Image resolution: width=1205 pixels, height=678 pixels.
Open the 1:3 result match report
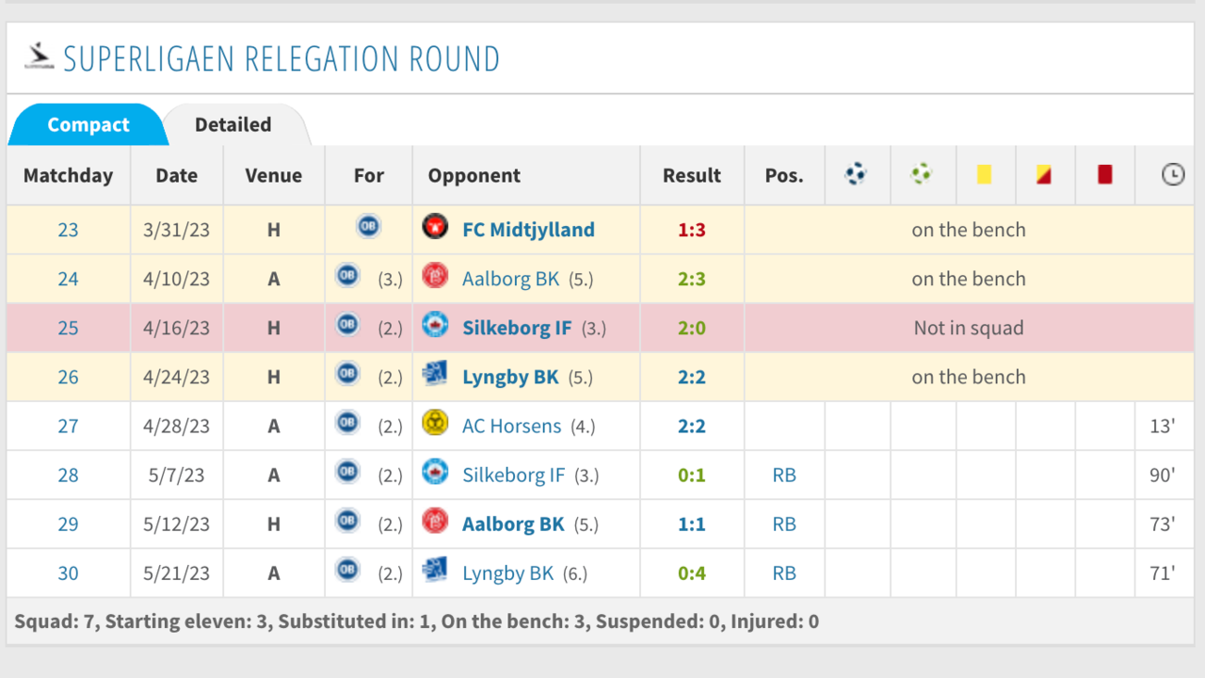[x=691, y=230]
